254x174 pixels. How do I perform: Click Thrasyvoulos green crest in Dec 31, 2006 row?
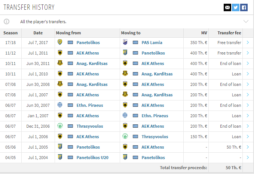tap(60, 126)
